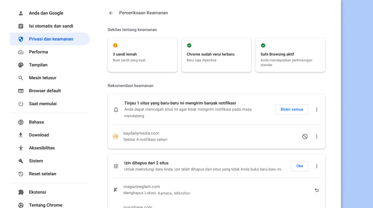Click the wrench icon for Sistem
The image size is (373, 208).
click(x=21, y=161)
